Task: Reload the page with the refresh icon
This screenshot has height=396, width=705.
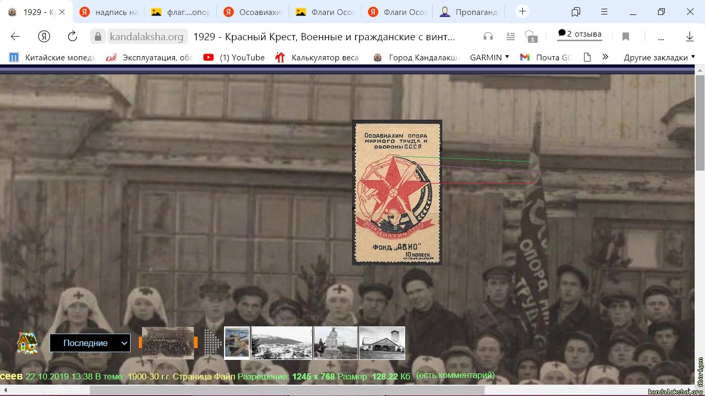Action: click(72, 36)
